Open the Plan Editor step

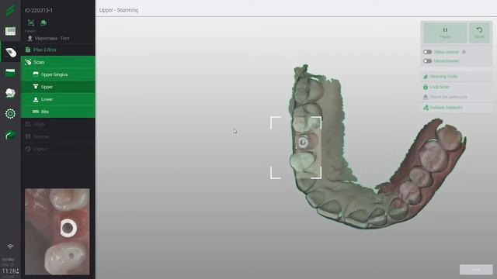[58, 50]
